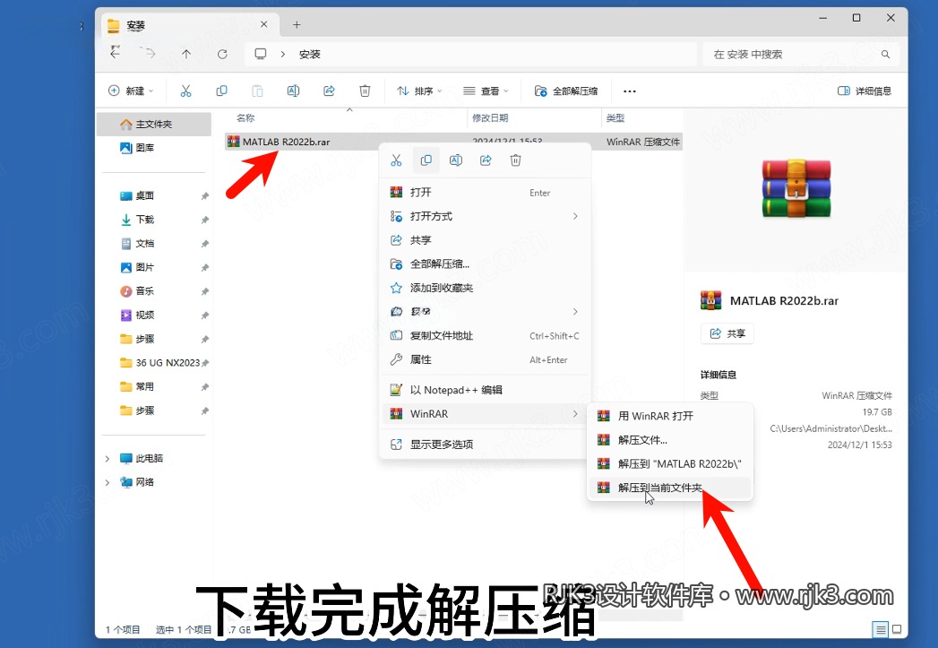The image size is (938, 648).
Task: Refresh the current folder view
Action: 222,55
